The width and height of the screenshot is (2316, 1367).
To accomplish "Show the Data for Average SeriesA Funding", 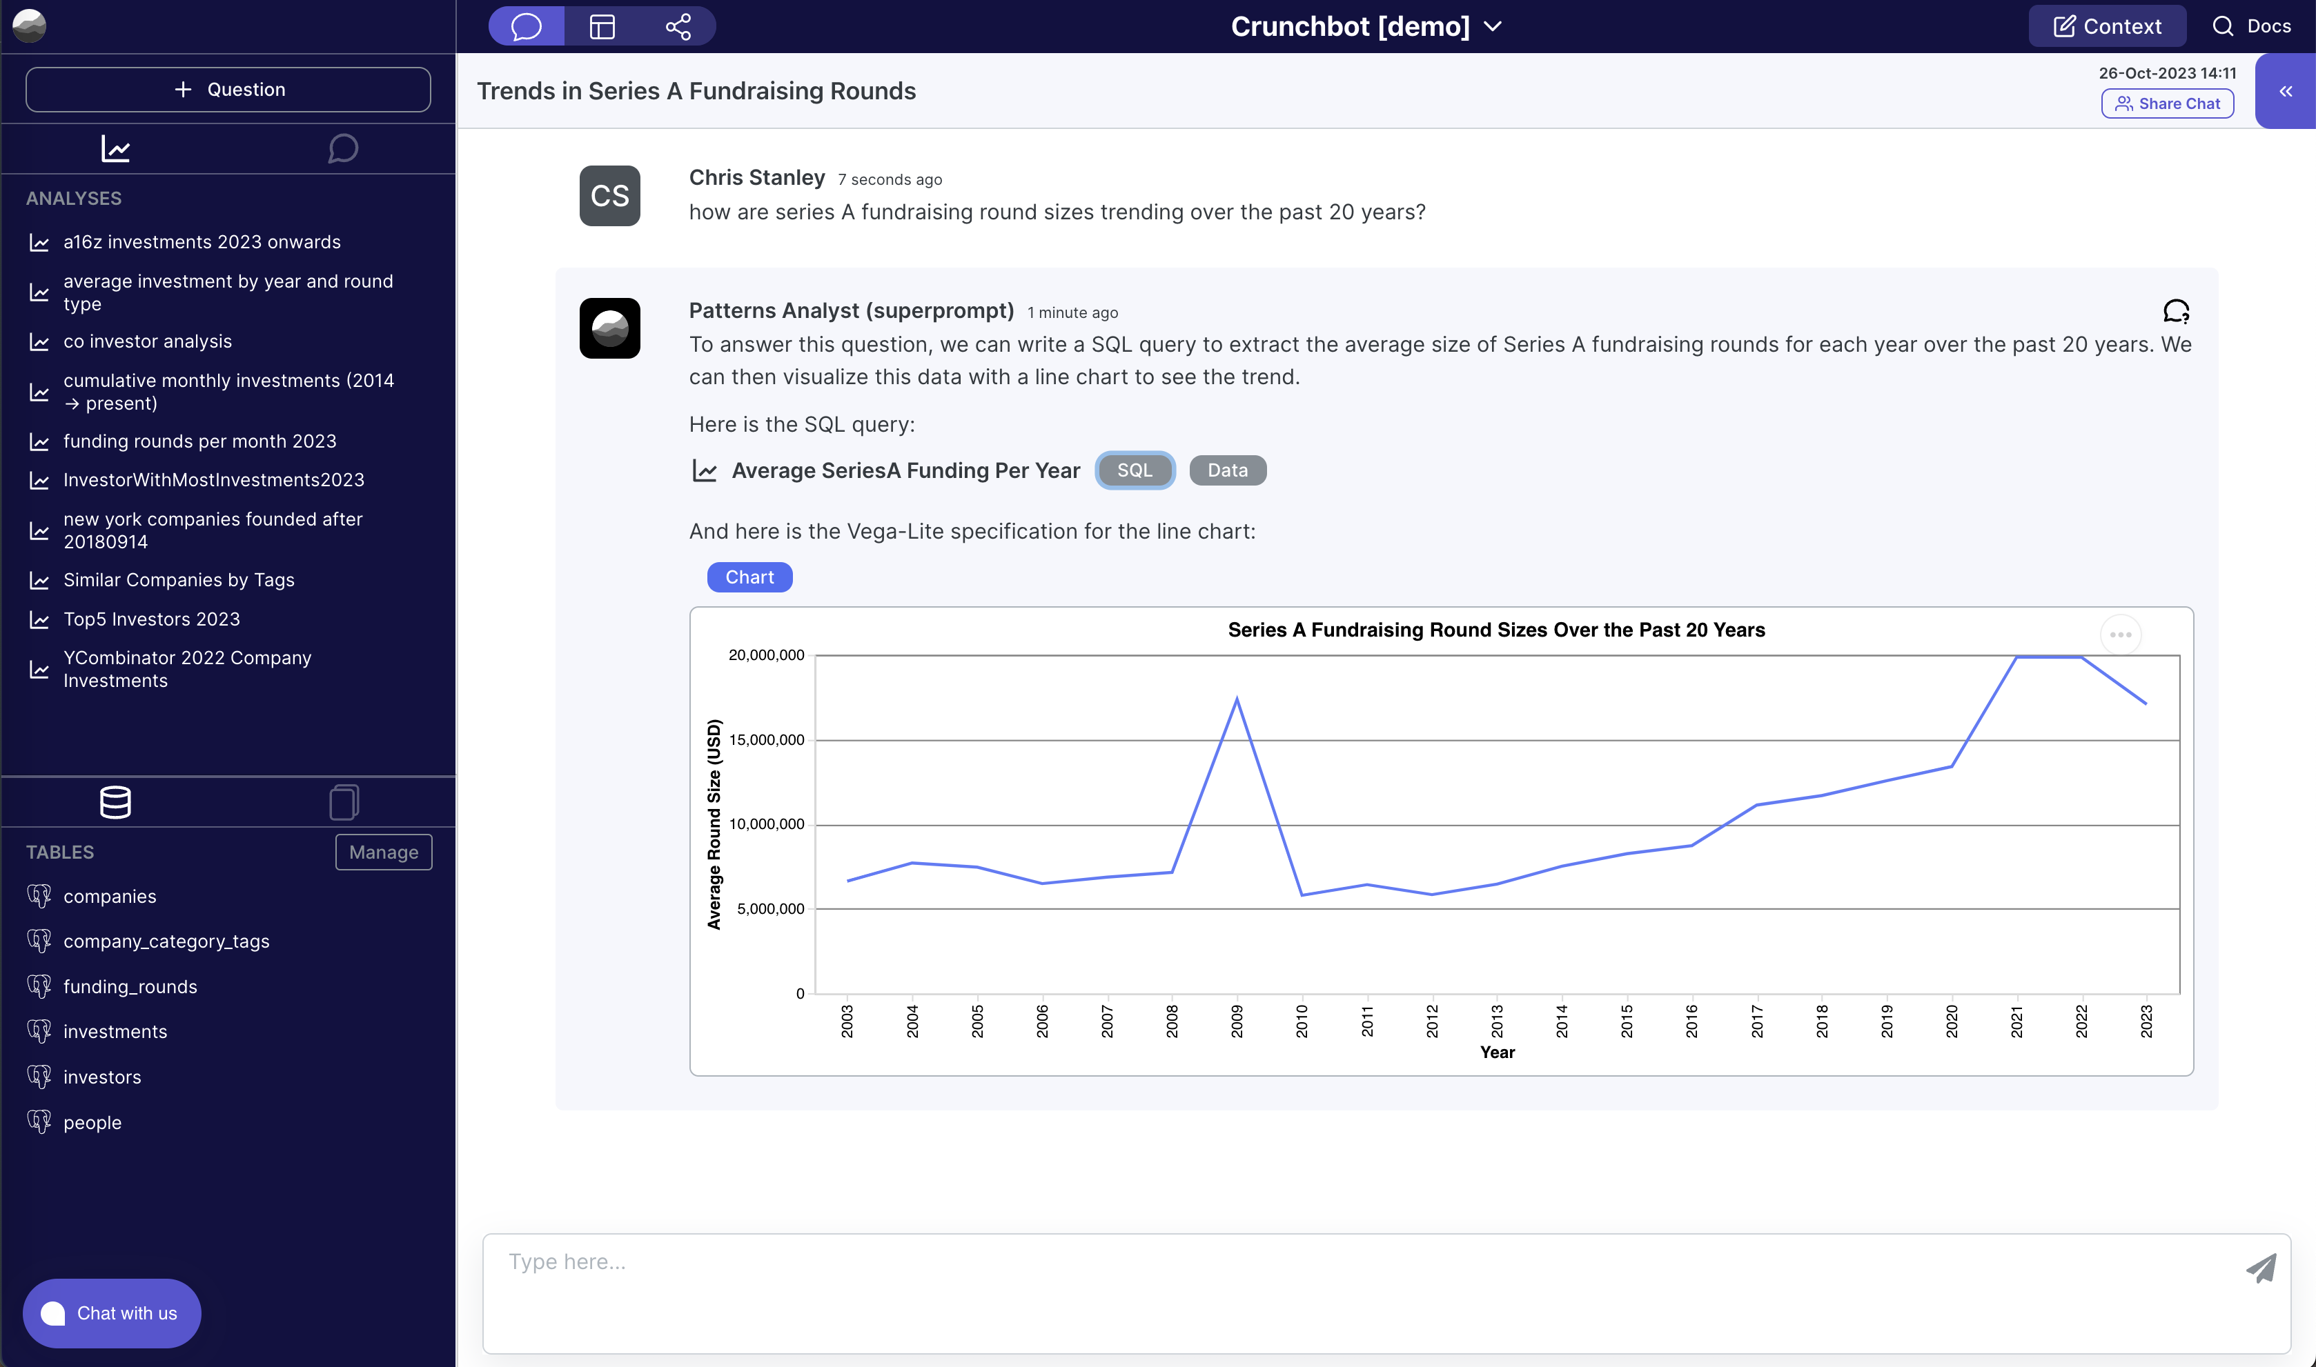I will (x=1228, y=470).
